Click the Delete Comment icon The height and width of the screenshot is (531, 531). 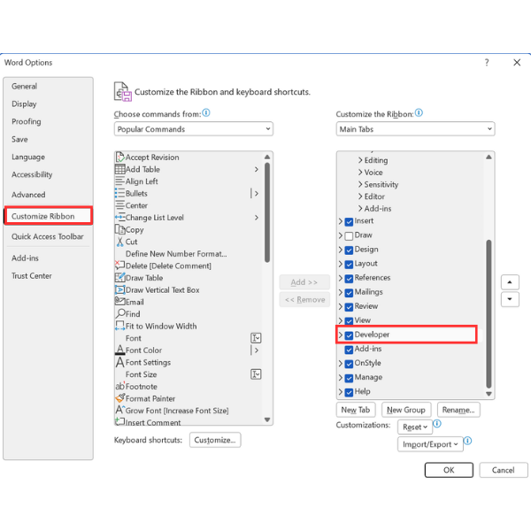click(x=119, y=265)
